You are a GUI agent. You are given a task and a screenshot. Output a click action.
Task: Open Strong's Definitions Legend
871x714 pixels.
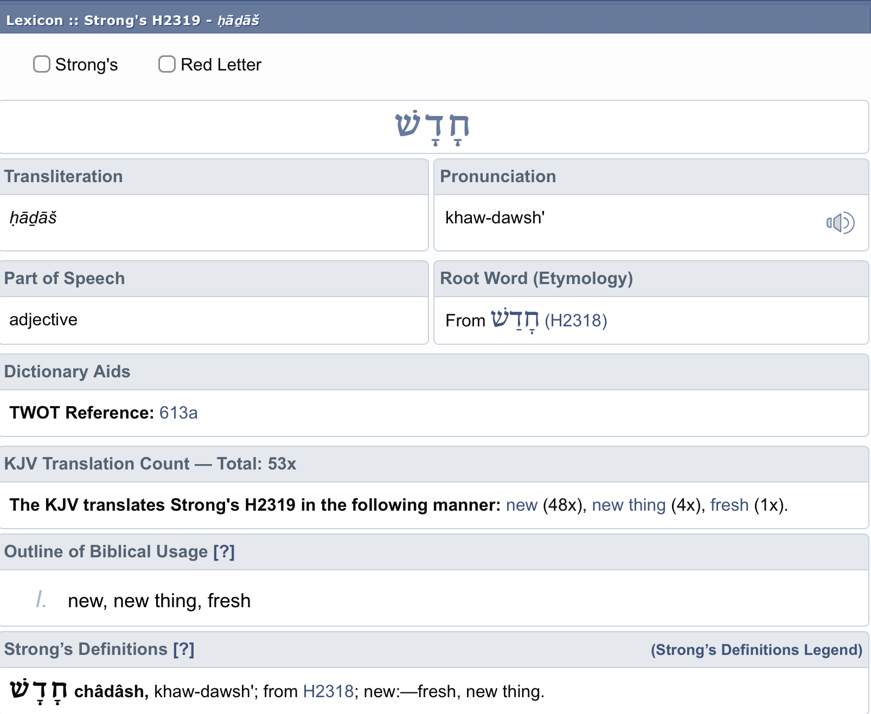pos(757,649)
